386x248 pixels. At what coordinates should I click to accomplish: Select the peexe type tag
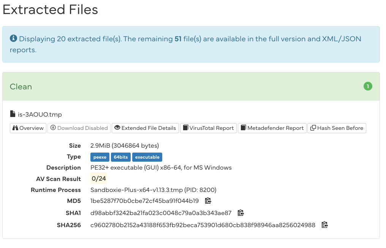coord(100,157)
